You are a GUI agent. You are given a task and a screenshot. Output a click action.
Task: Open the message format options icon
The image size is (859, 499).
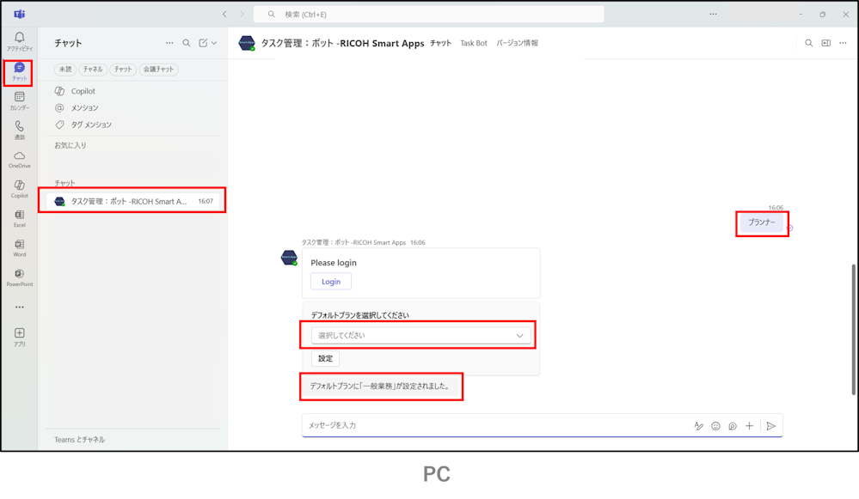[698, 426]
